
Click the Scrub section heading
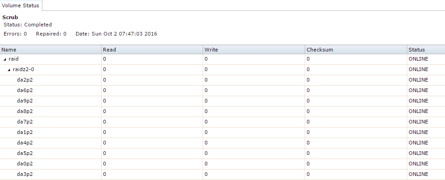pos(10,17)
